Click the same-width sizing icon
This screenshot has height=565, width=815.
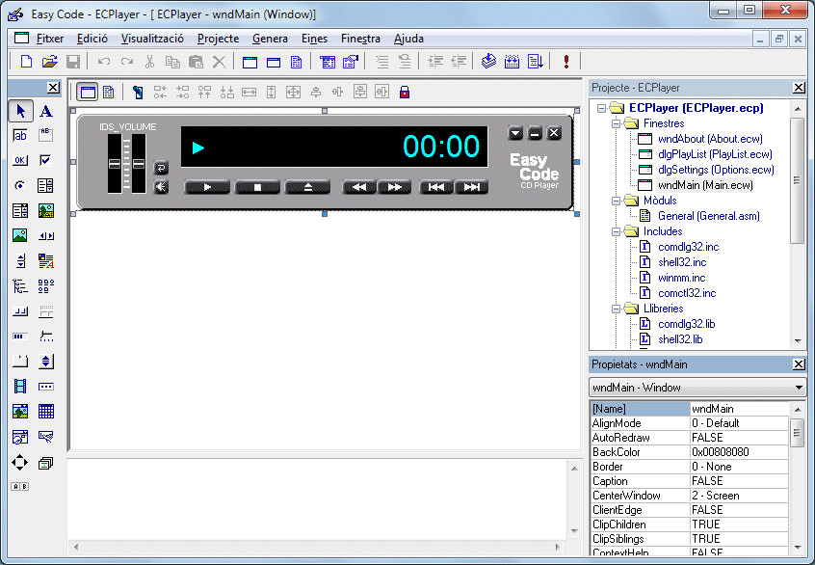(249, 93)
